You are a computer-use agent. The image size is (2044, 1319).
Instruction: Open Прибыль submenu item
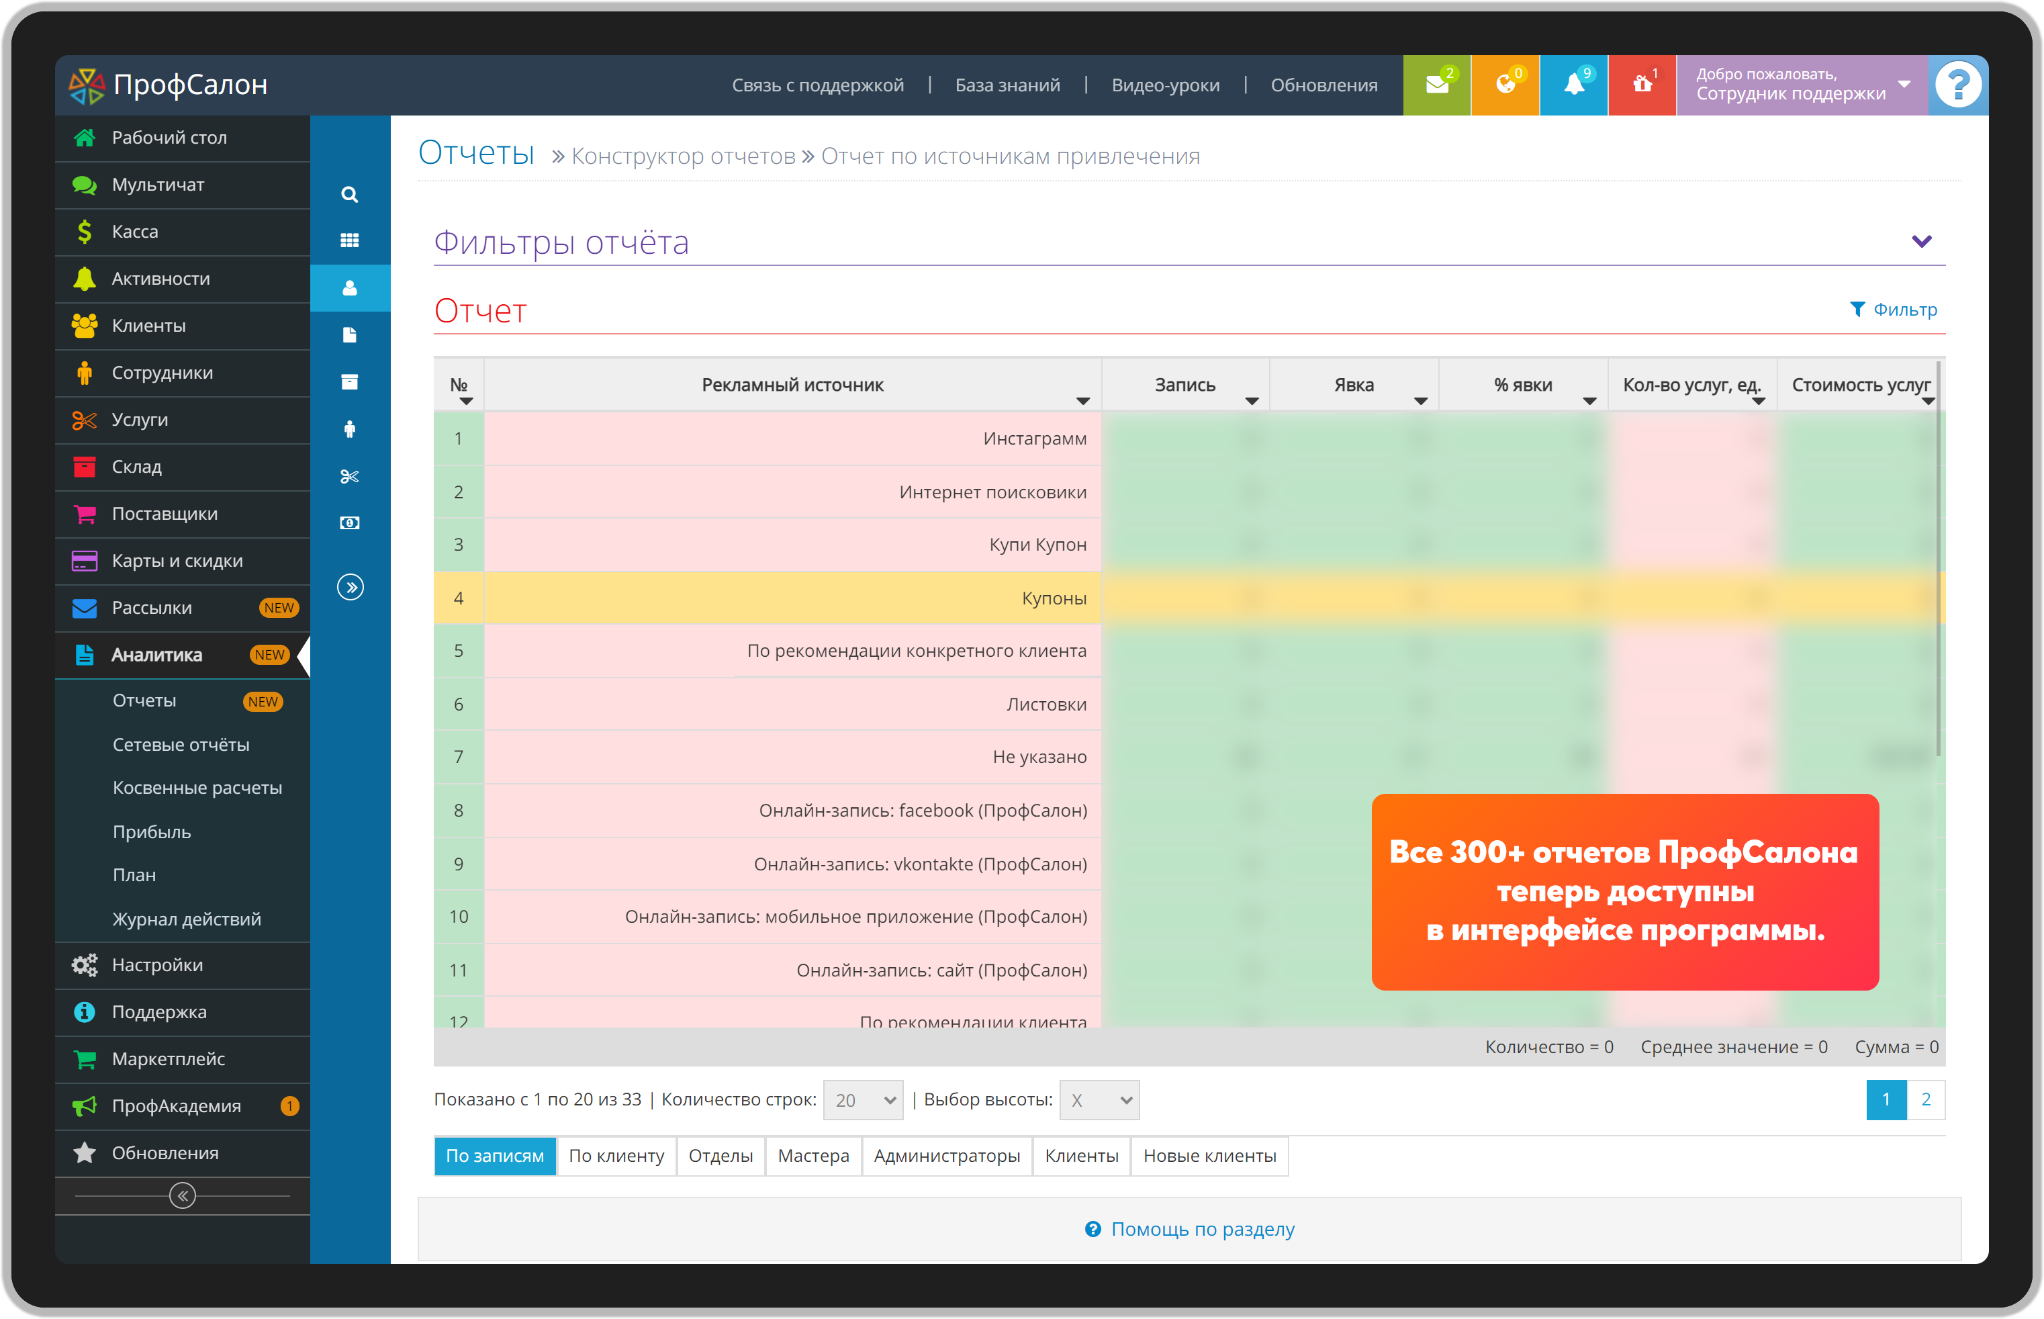click(x=152, y=833)
